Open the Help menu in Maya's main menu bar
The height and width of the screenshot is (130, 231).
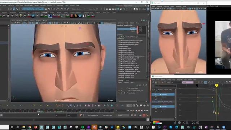tap(78, 5)
